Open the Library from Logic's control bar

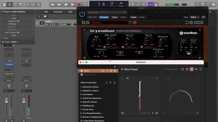point(4,4)
